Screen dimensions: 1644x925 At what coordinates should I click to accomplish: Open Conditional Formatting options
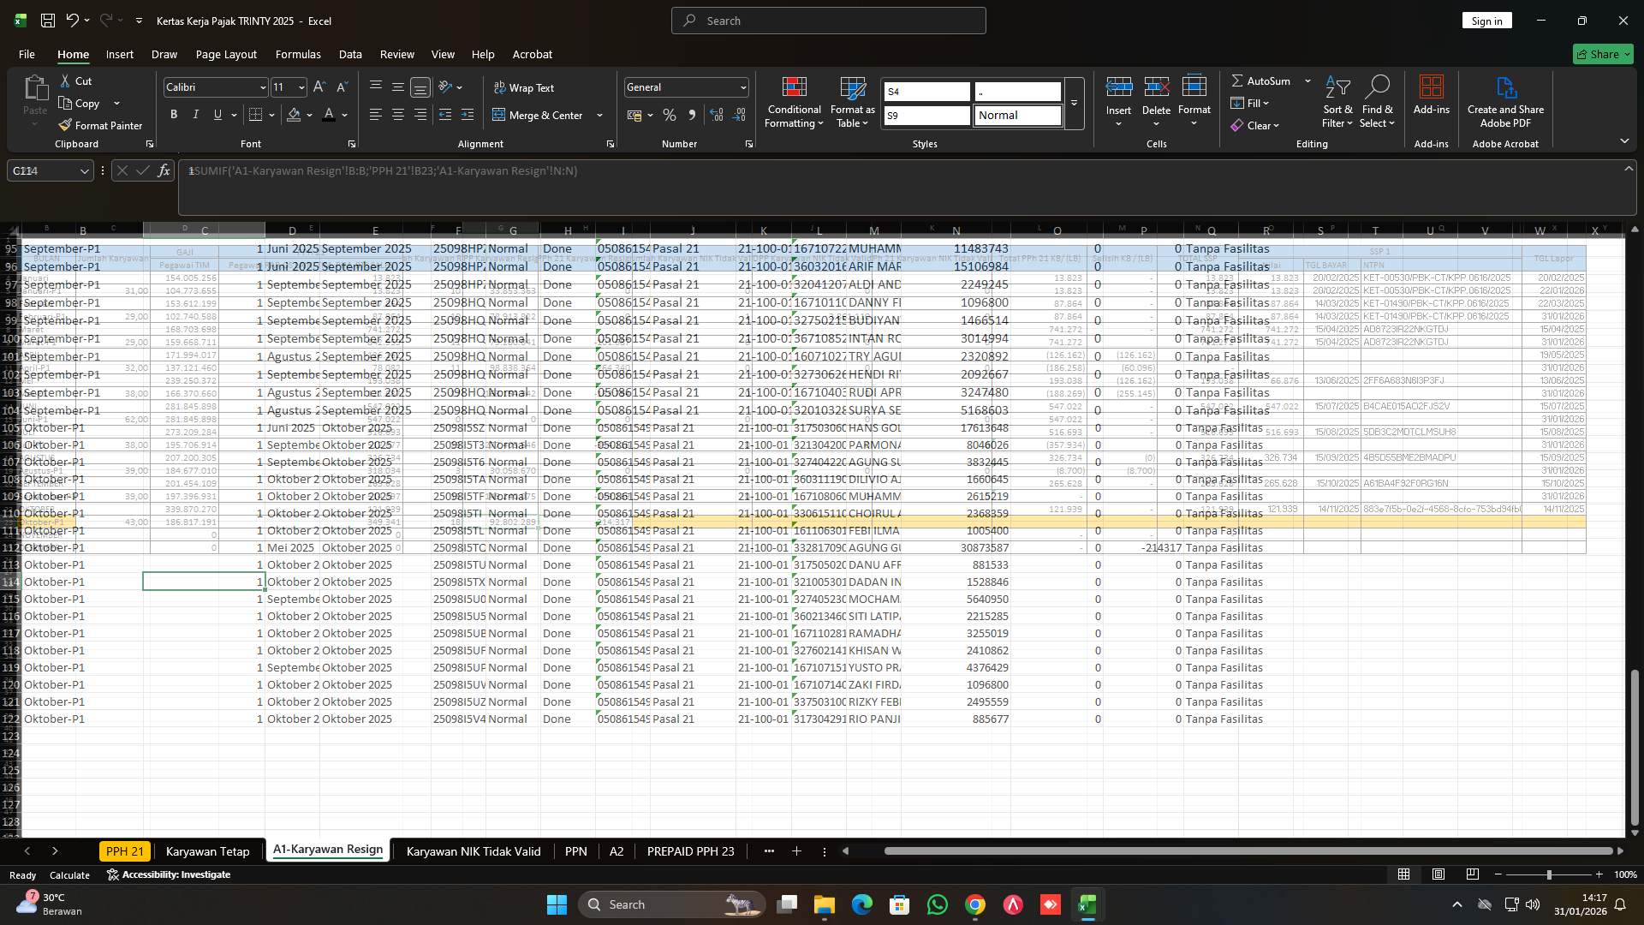[793, 102]
